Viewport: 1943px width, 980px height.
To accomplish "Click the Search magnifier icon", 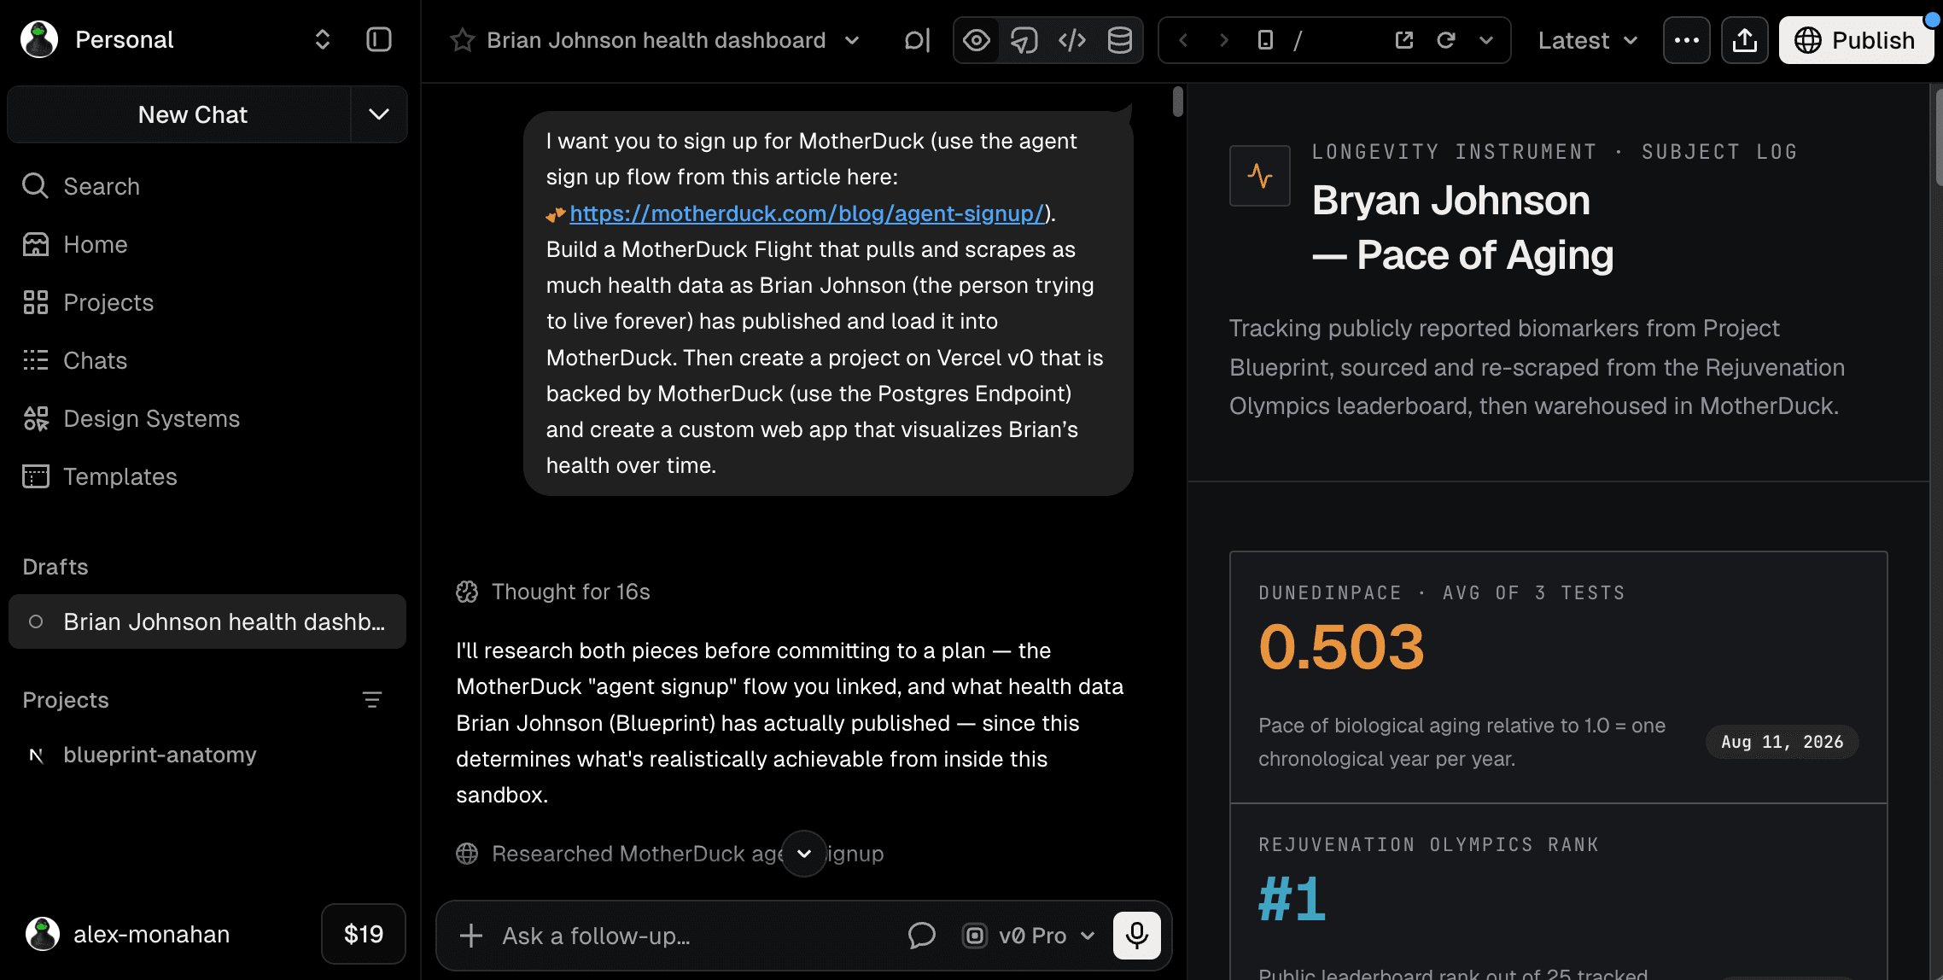I will coord(35,185).
